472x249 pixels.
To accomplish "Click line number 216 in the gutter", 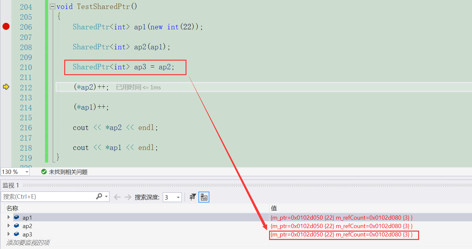I will coord(26,127).
